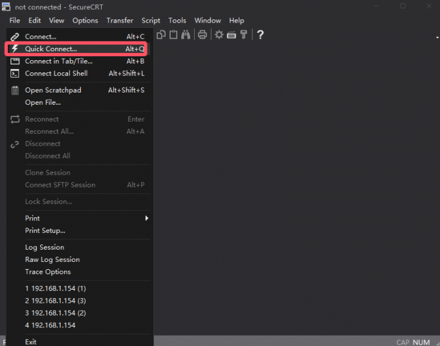Open Trace Options menu entry
440x346 pixels.
[78, 272]
